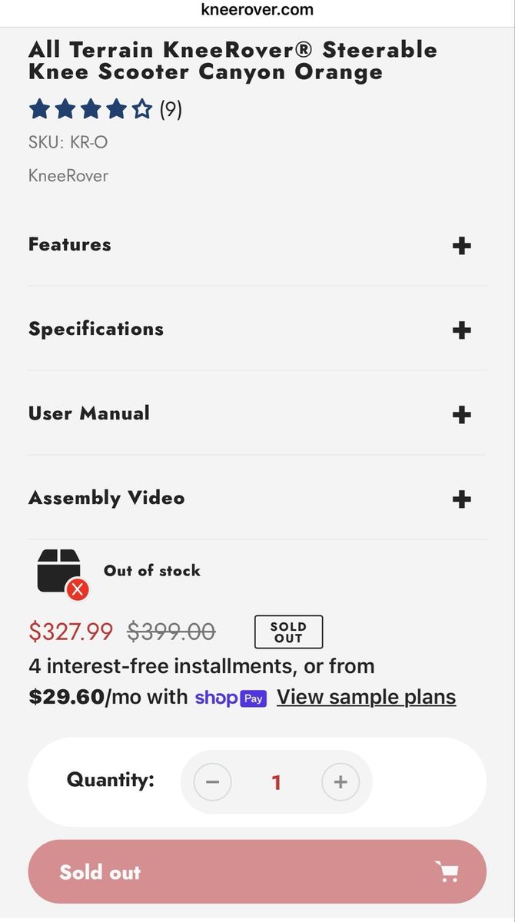Expand Assembly Video plus icon
Viewport: 515px width, 922px height.
461,499
